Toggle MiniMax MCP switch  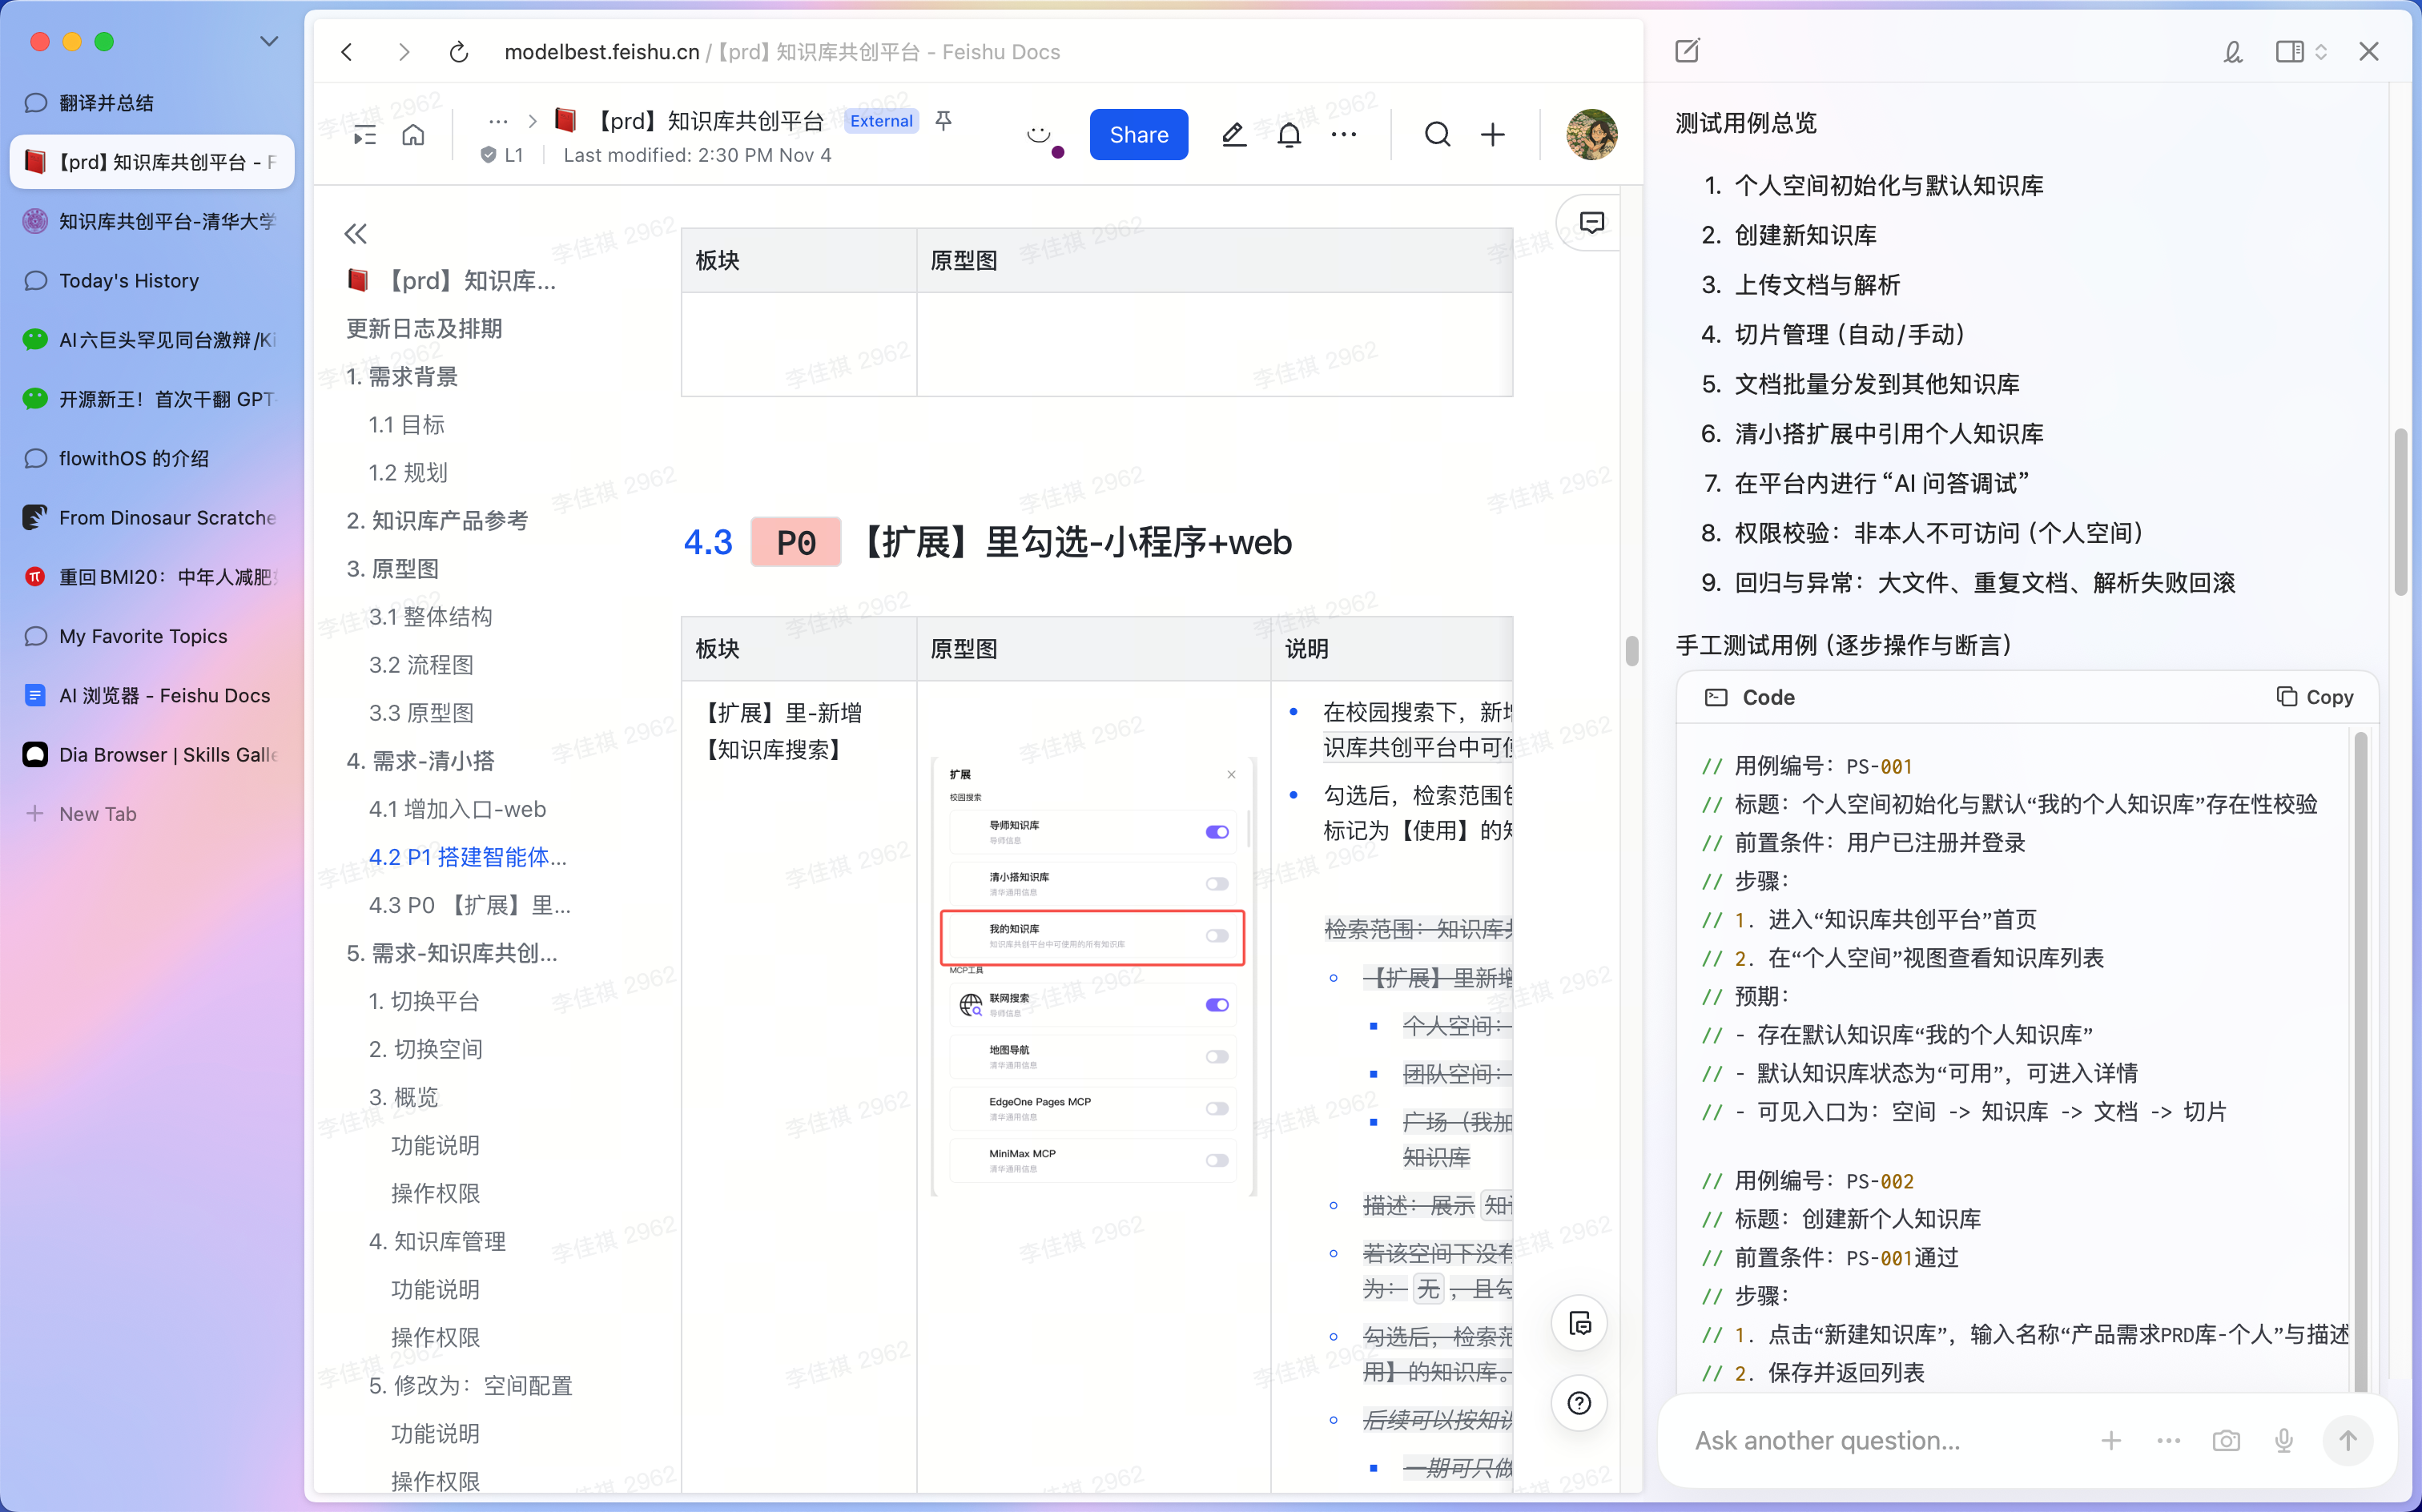tap(1216, 1160)
